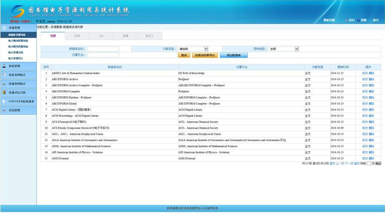
Task: Click the 查询 search button
Action: pyautogui.click(x=184, y=55)
